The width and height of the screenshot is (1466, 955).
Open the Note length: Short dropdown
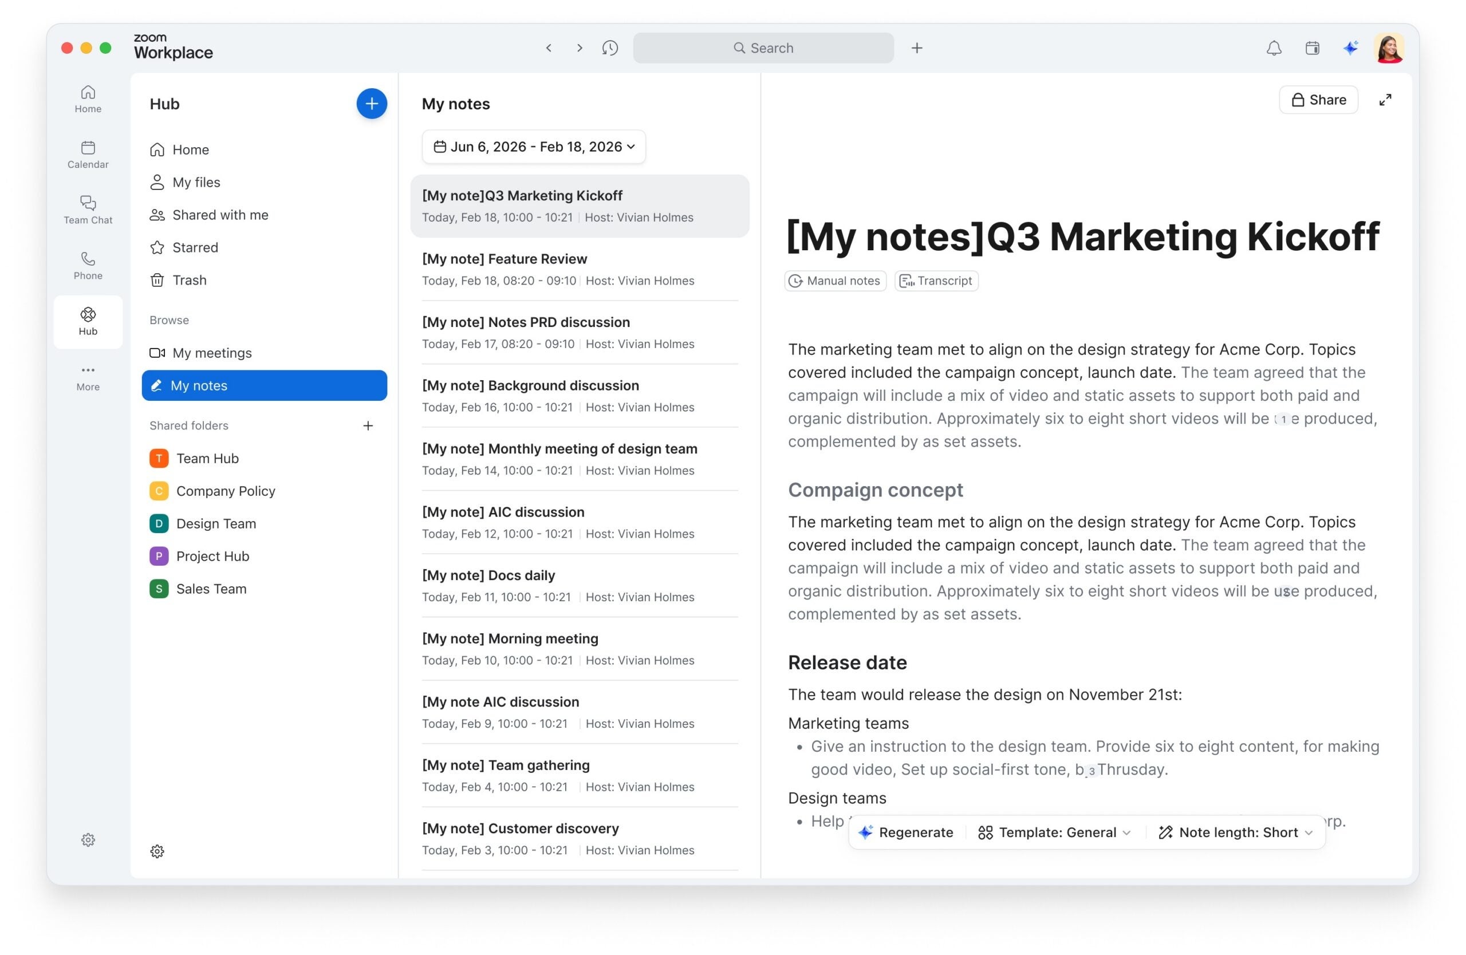(1236, 832)
